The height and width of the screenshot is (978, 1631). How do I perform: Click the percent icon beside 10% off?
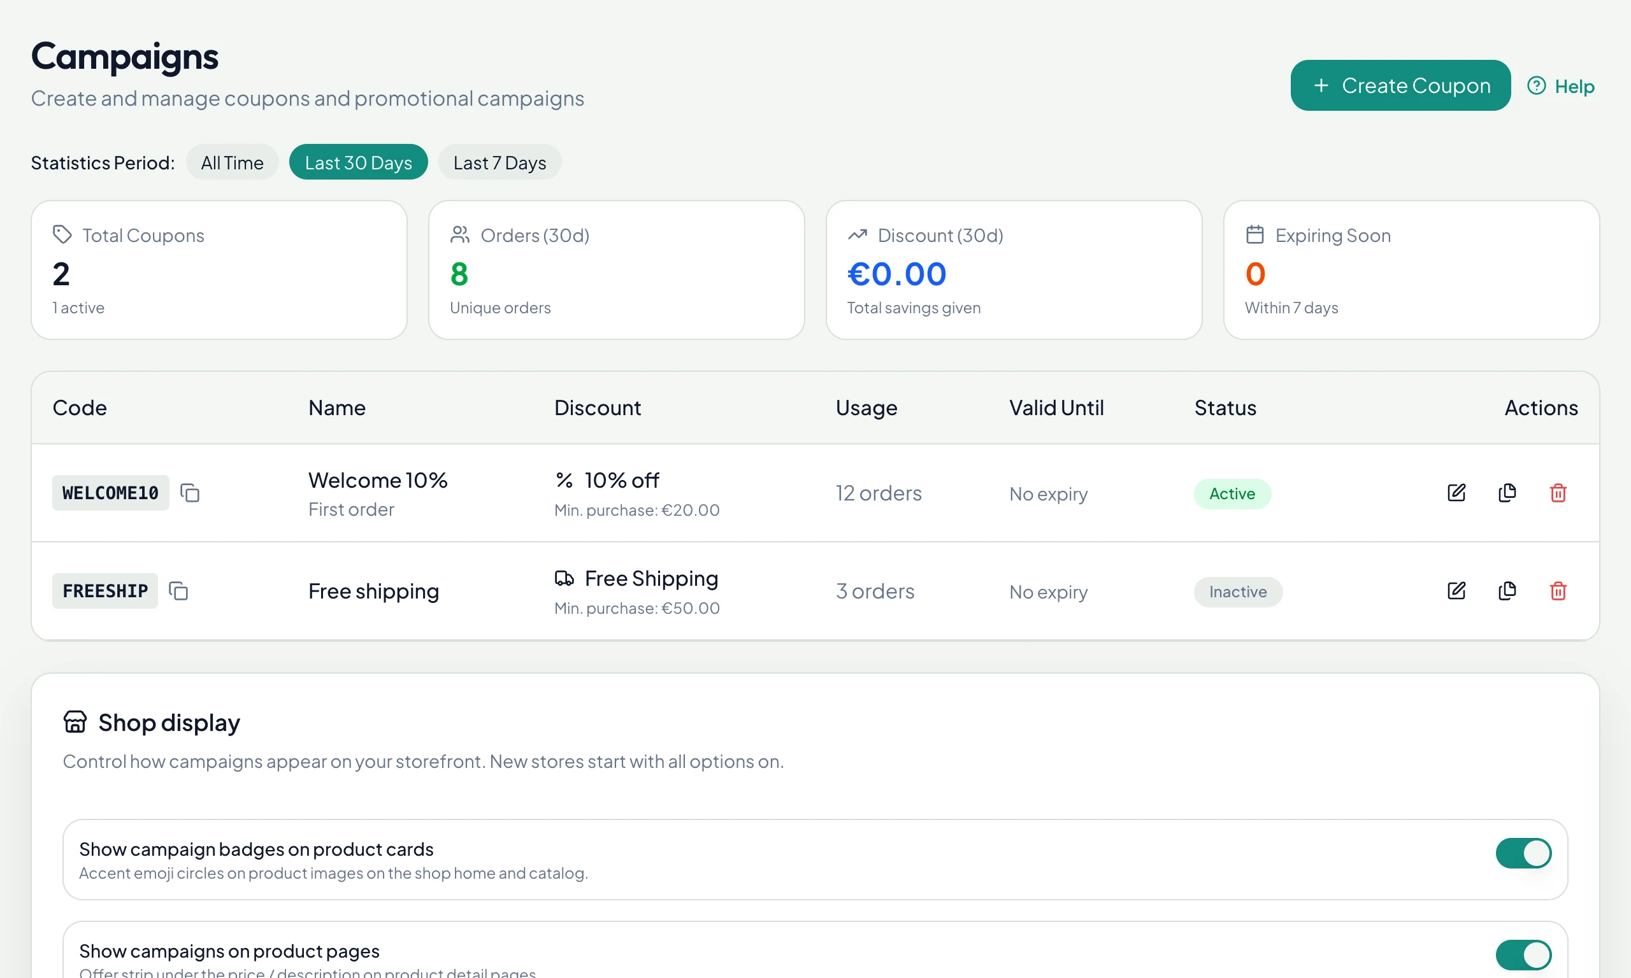point(564,481)
